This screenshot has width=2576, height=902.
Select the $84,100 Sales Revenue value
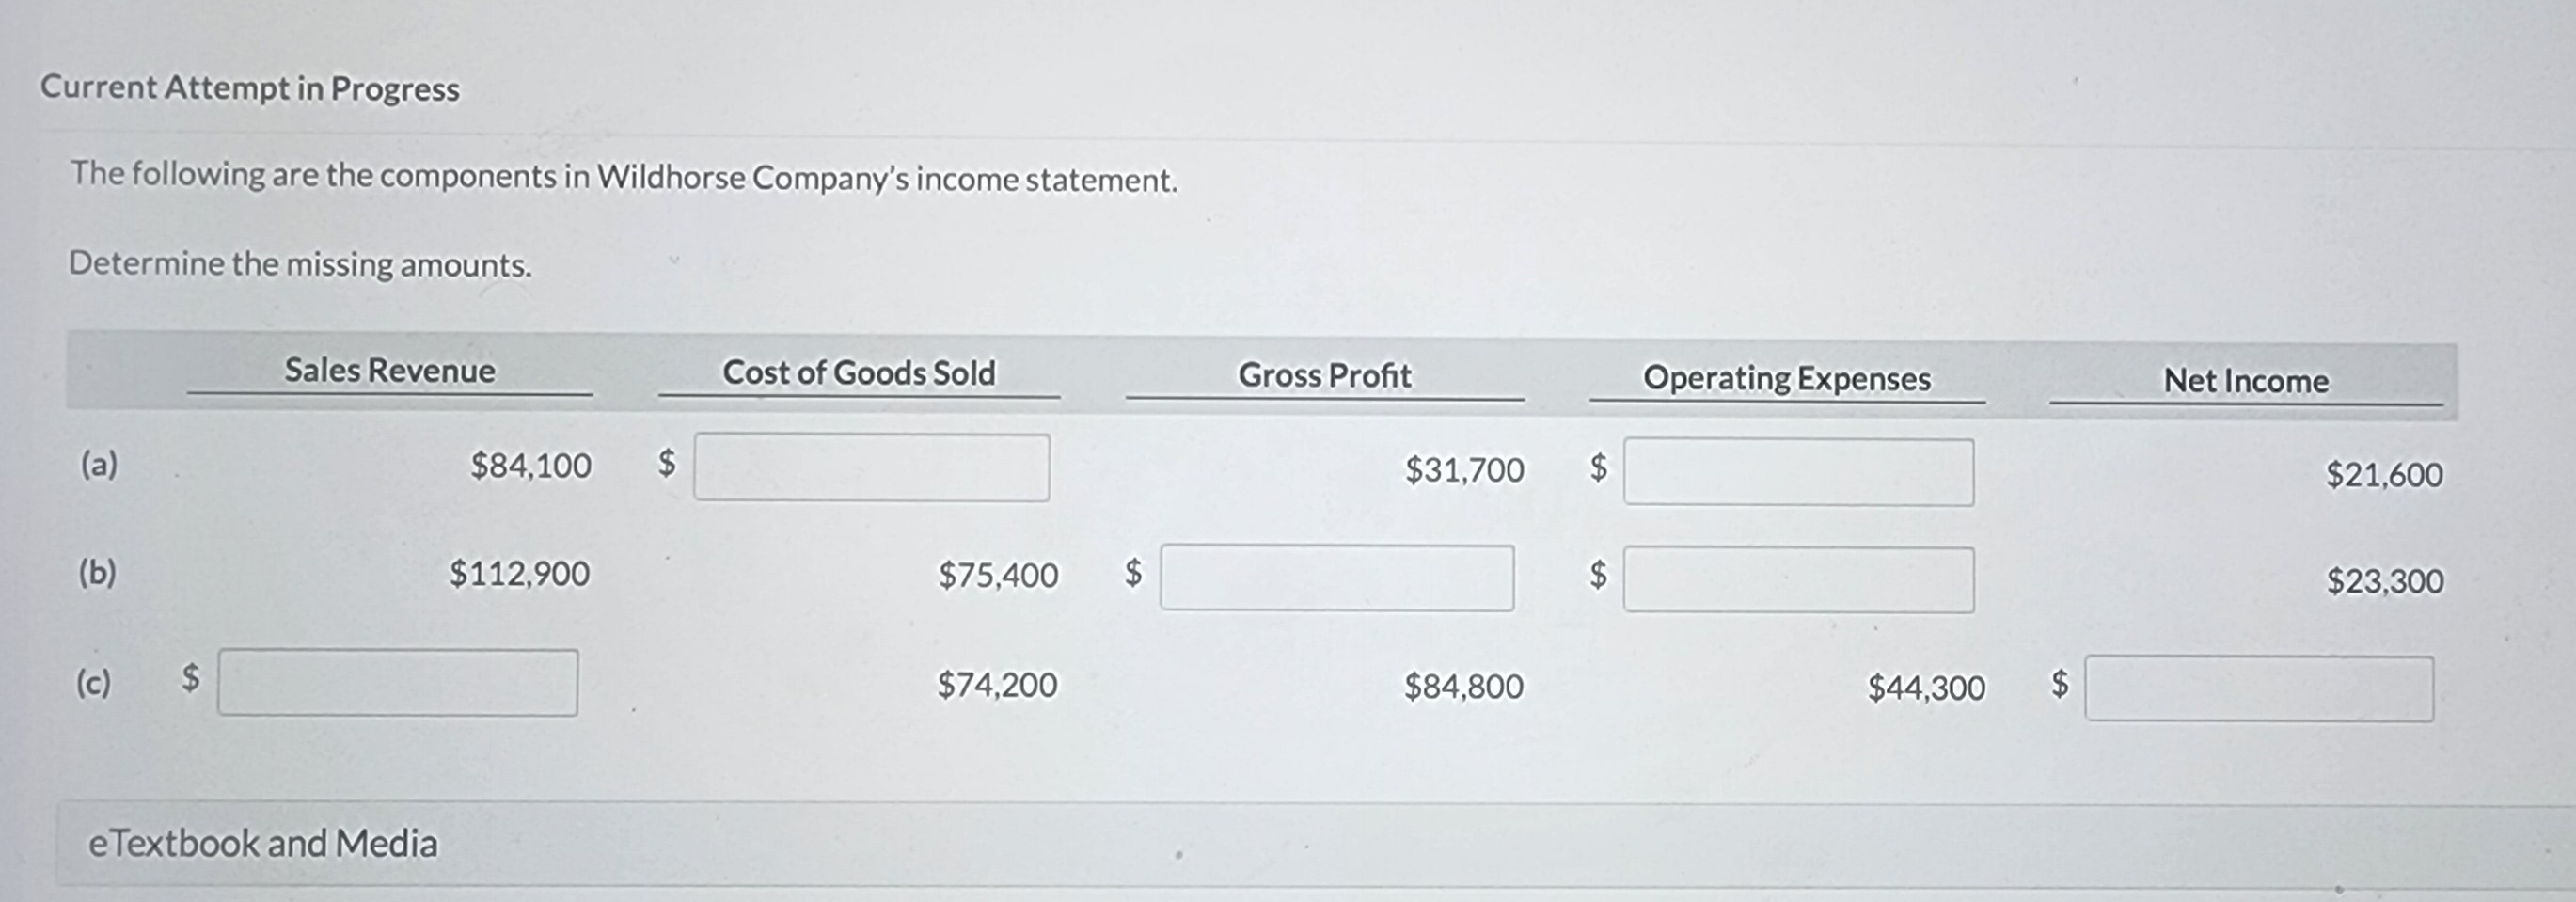coord(531,466)
